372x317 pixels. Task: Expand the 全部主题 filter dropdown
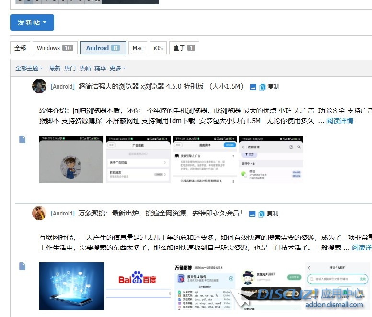pyautogui.click(x=29, y=68)
